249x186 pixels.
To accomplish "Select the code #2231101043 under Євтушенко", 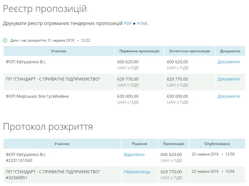I will (19, 160).
